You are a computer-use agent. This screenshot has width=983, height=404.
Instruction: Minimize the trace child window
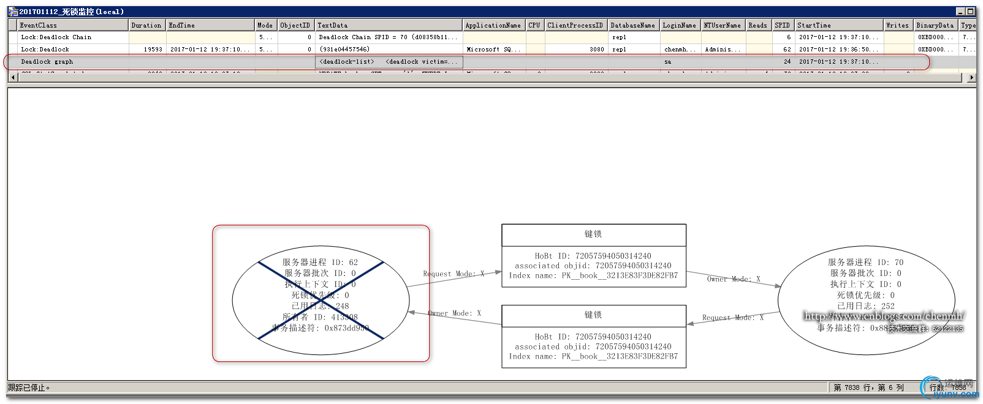960,11
